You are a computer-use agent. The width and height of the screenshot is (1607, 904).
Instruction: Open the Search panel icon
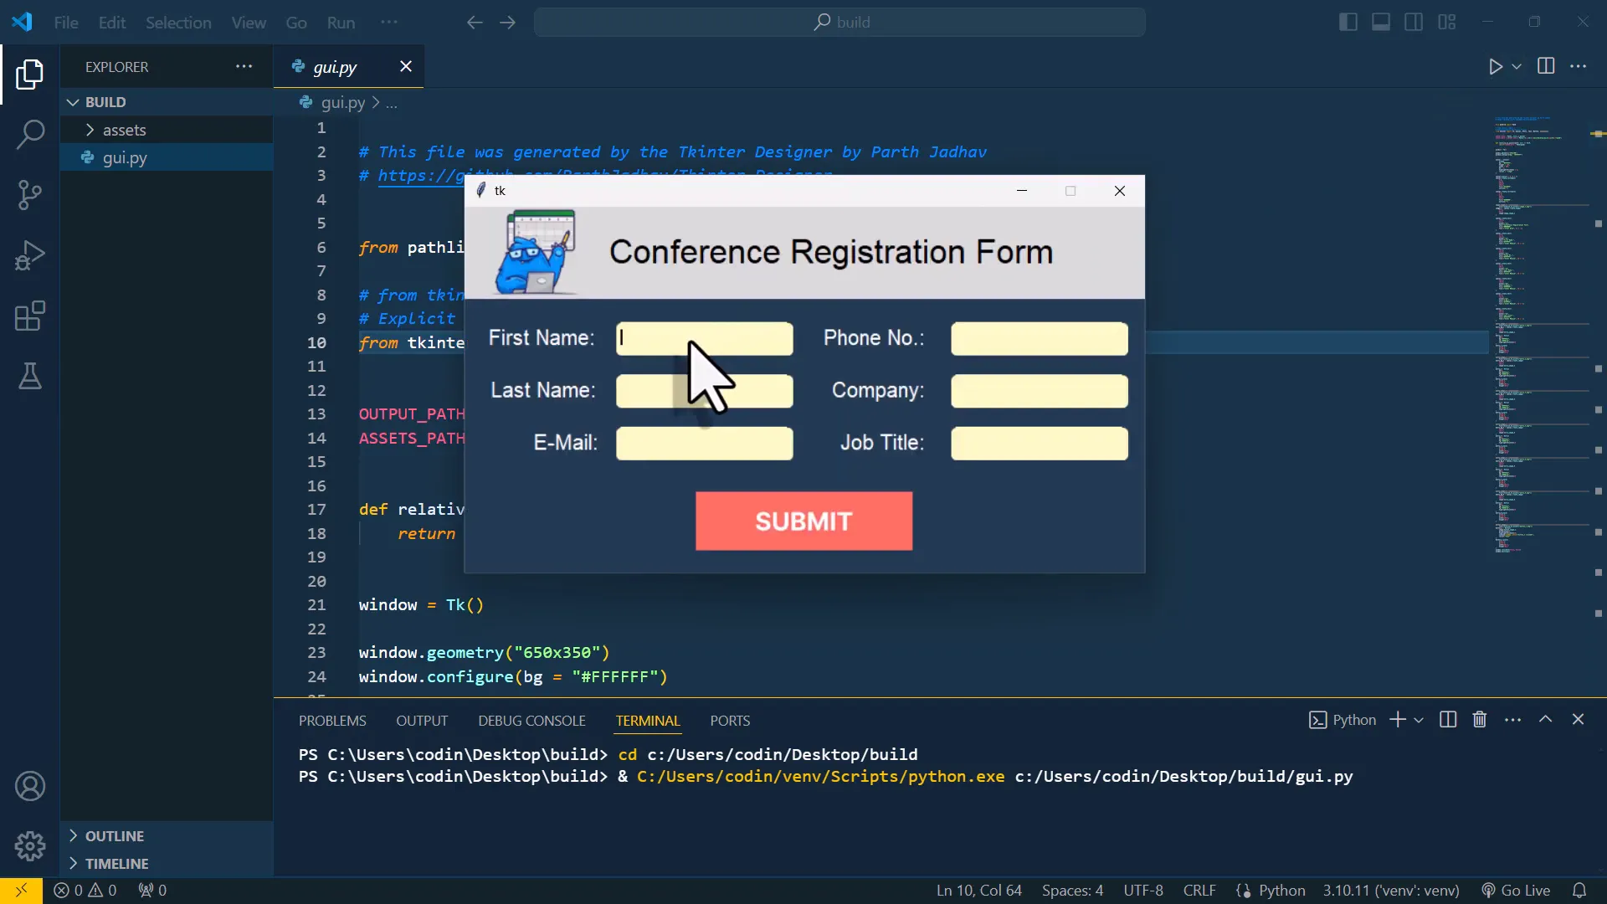point(30,134)
